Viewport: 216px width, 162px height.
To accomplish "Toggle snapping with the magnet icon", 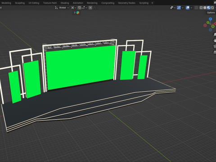I will tap(80, 8).
